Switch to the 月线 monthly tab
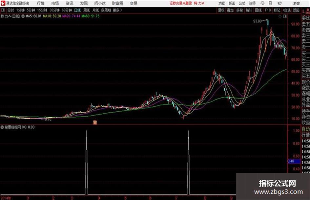Viewport: 310px width, 200px height. click(x=95, y=10)
